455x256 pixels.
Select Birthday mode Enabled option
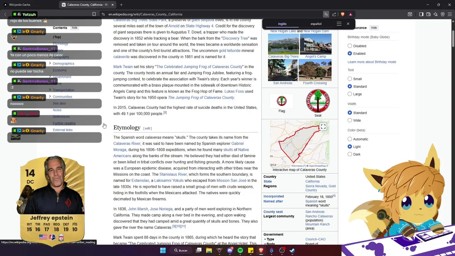(x=350, y=53)
